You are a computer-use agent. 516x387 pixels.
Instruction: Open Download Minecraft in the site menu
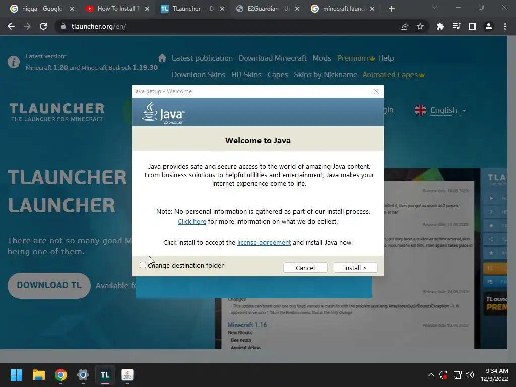tap(273, 58)
